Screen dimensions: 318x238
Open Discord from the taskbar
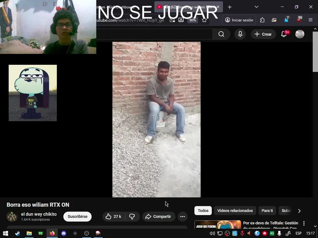pos(64,233)
